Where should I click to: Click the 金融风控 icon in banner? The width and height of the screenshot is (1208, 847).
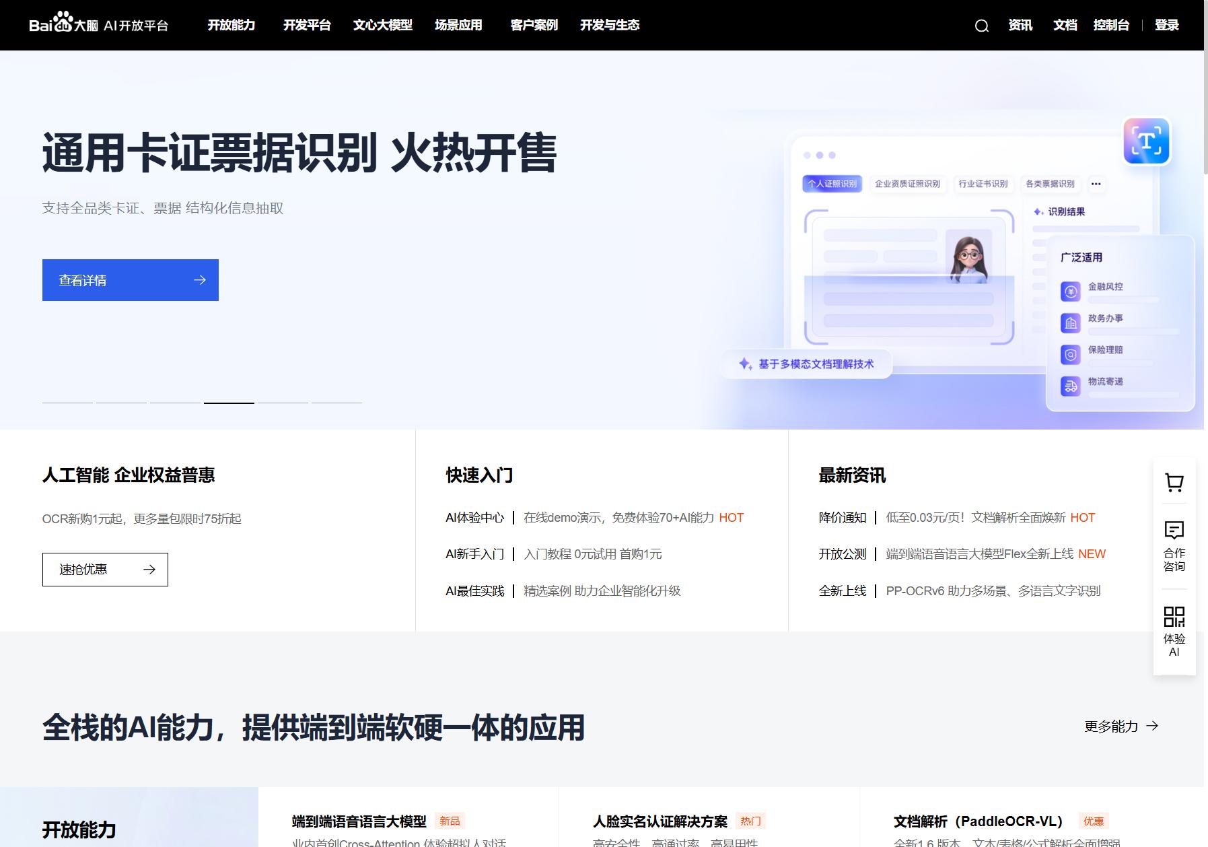1071,291
